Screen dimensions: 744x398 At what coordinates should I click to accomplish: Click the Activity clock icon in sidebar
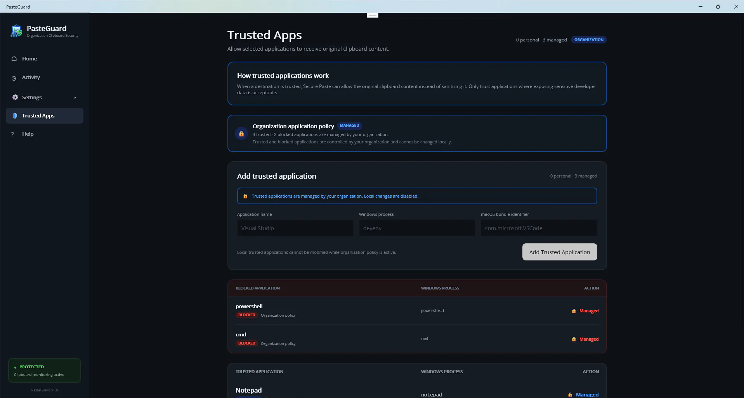[x=14, y=78]
